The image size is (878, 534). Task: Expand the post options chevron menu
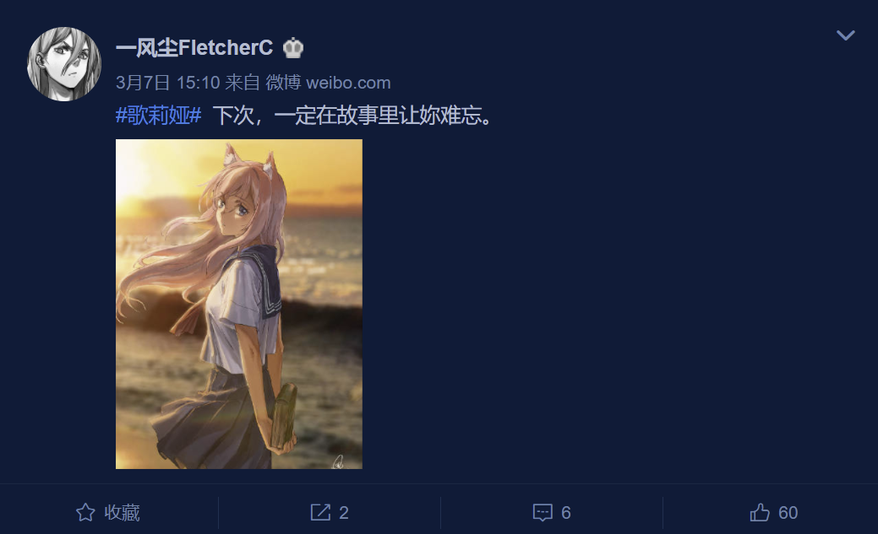click(846, 35)
